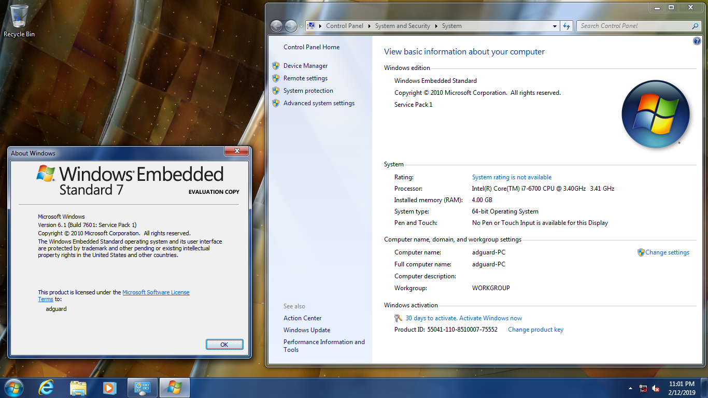The image size is (708, 398).
Task: Click the shield icon beside Device Manager
Action: click(x=276, y=66)
